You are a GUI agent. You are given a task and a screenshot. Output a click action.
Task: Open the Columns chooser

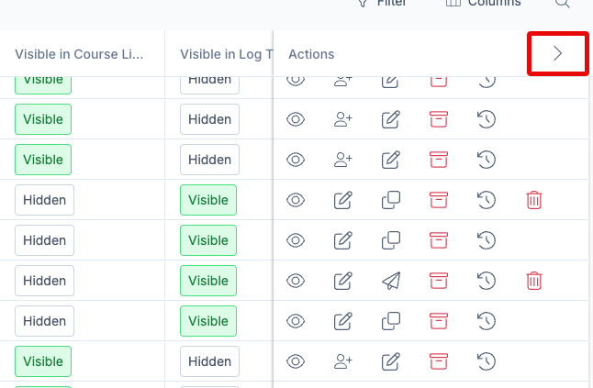click(x=484, y=3)
